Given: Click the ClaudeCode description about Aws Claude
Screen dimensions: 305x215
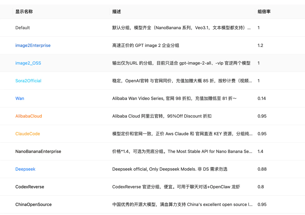Looking at the screenshot, I should (x=182, y=134).
